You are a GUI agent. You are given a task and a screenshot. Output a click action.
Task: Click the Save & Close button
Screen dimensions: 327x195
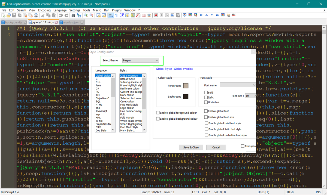point(191,147)
